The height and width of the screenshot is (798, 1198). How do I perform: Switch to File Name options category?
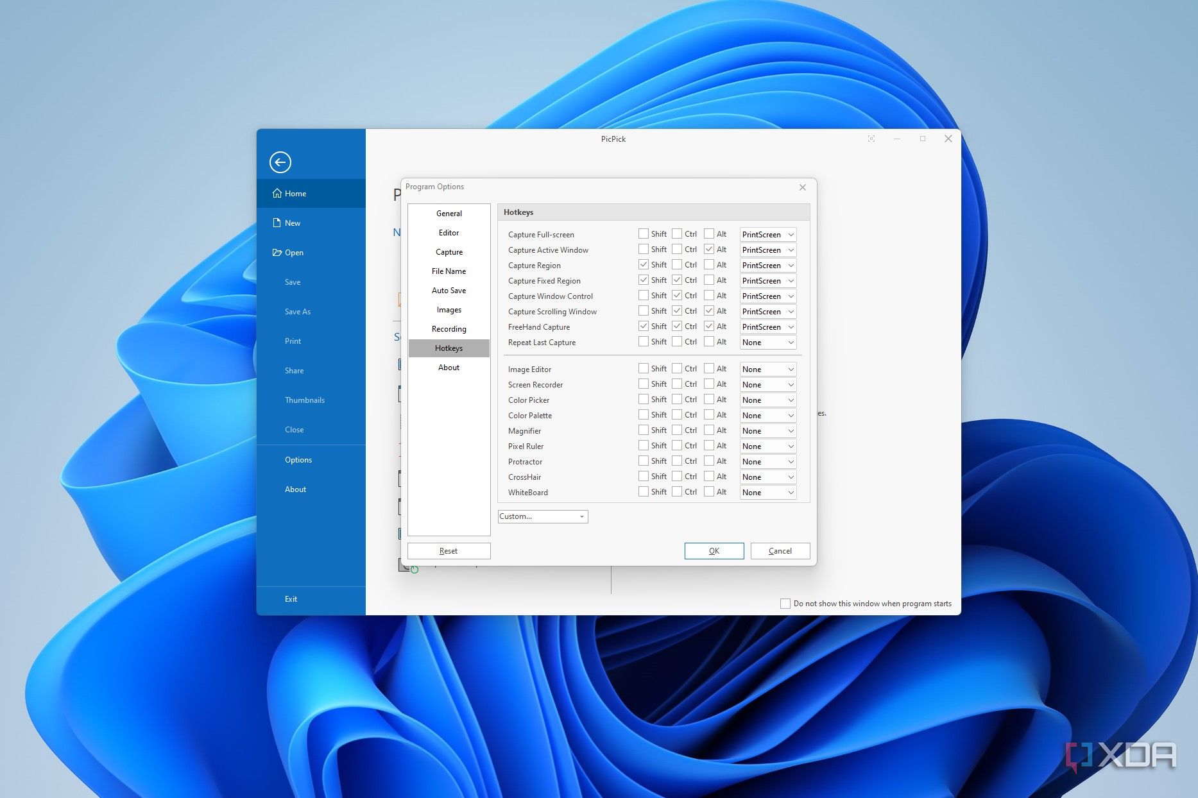pyautogui.click(x=449, y=271)
